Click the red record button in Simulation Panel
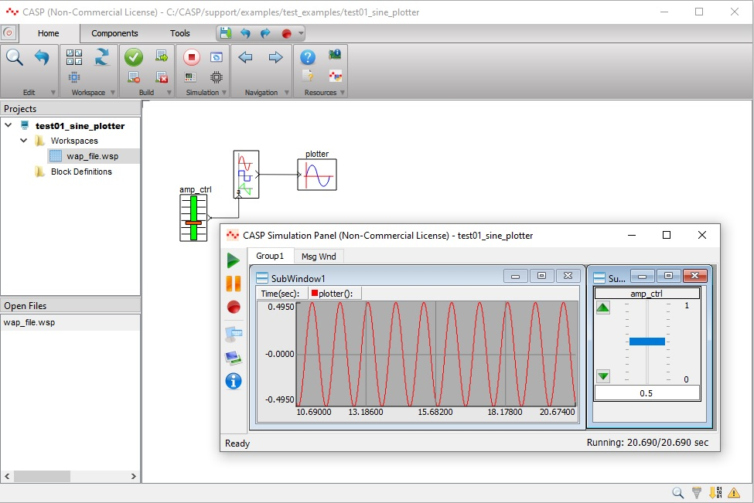This screenshot has height=503, width=754. [x=234, y=307]
